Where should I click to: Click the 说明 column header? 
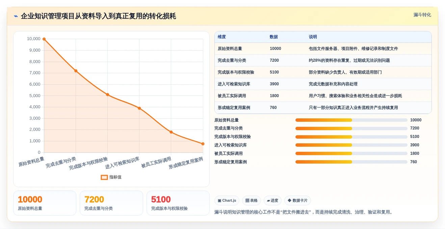point(313,37)
